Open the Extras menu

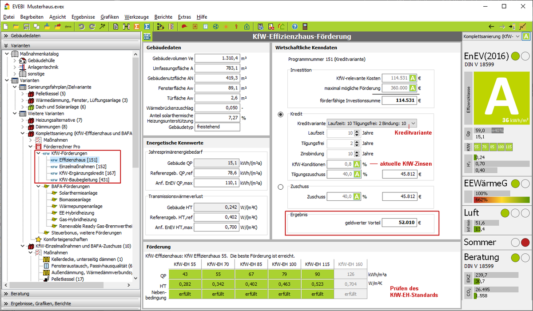(x=184, y=17)
